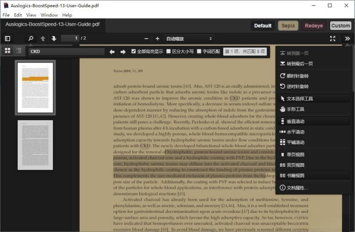The image size is (355, 232).
Task: Enter presentation fullscreen mode icon
Action: pyautogui.click(x=332, y=39)
